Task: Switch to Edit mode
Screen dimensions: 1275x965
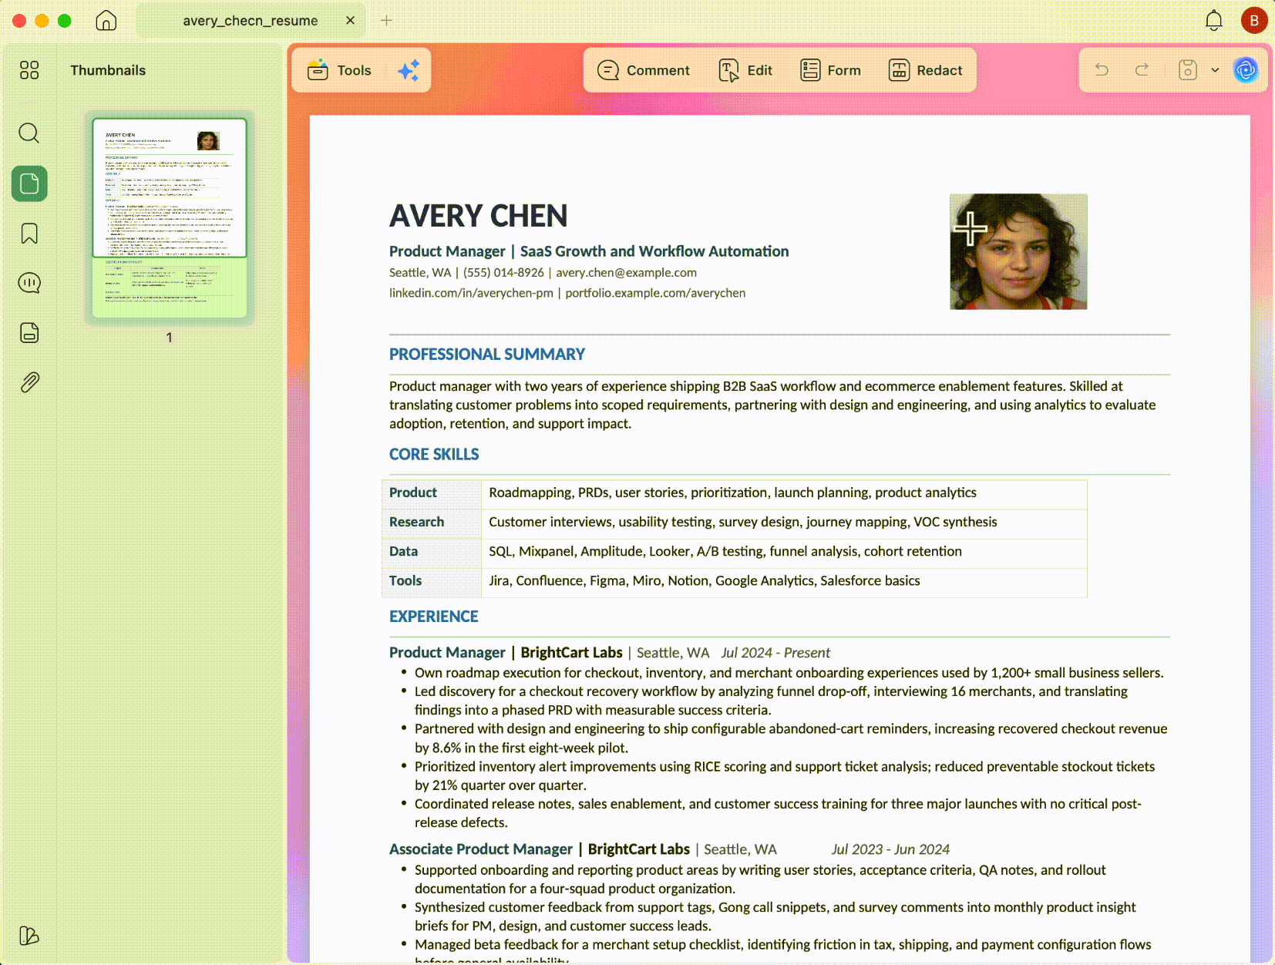Action: pyautogui.click(x=745, y=70)
